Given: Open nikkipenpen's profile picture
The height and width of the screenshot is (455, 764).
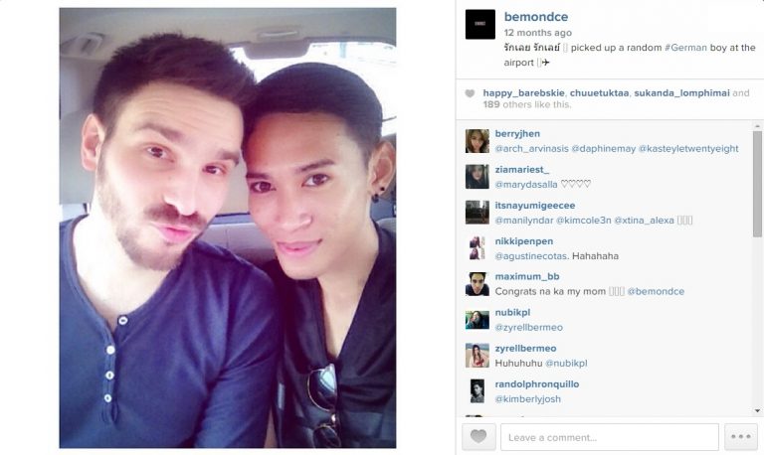Looking at the screenshot, I should pos(477,248).
